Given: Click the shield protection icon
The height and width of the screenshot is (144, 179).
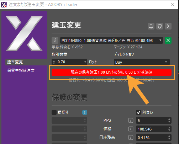Looking at the screenshot, I should click(x=159, y=26).
